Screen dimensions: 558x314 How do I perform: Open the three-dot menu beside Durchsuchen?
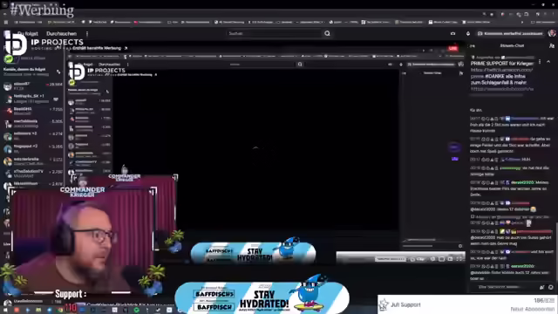click(87, 34)
